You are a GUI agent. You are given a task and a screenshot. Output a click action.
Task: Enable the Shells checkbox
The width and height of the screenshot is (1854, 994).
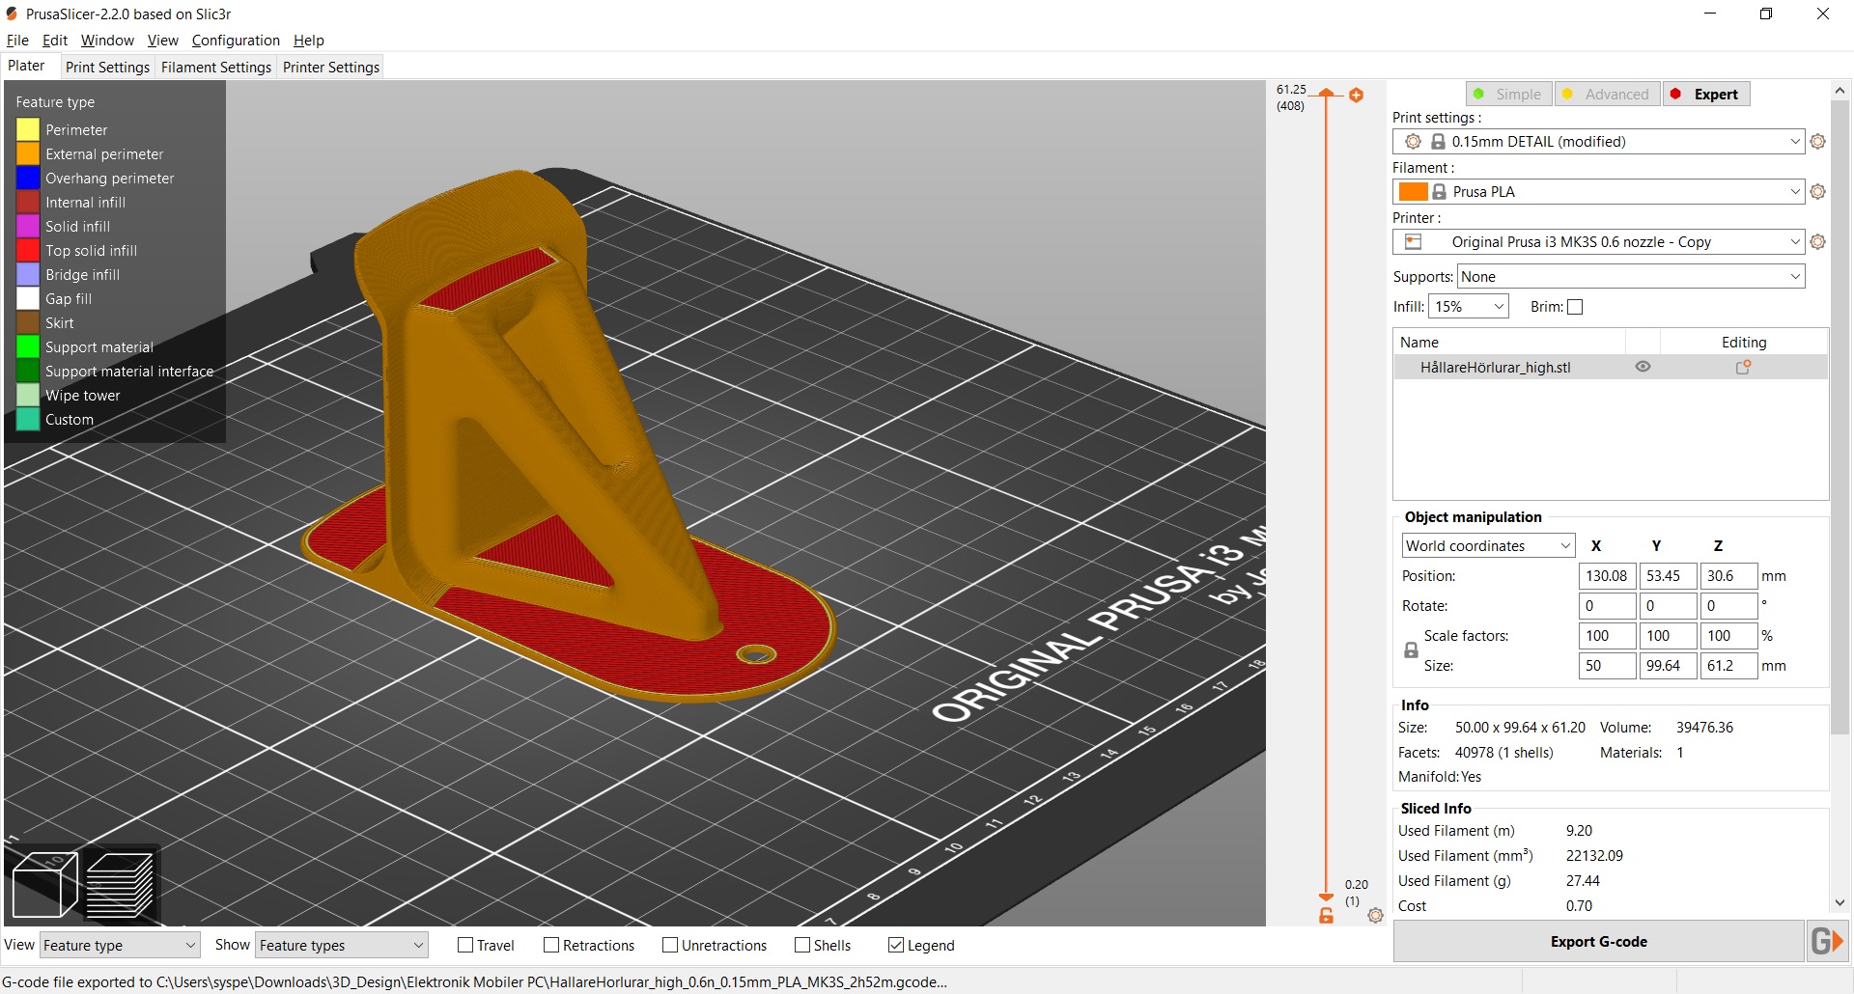802,945
